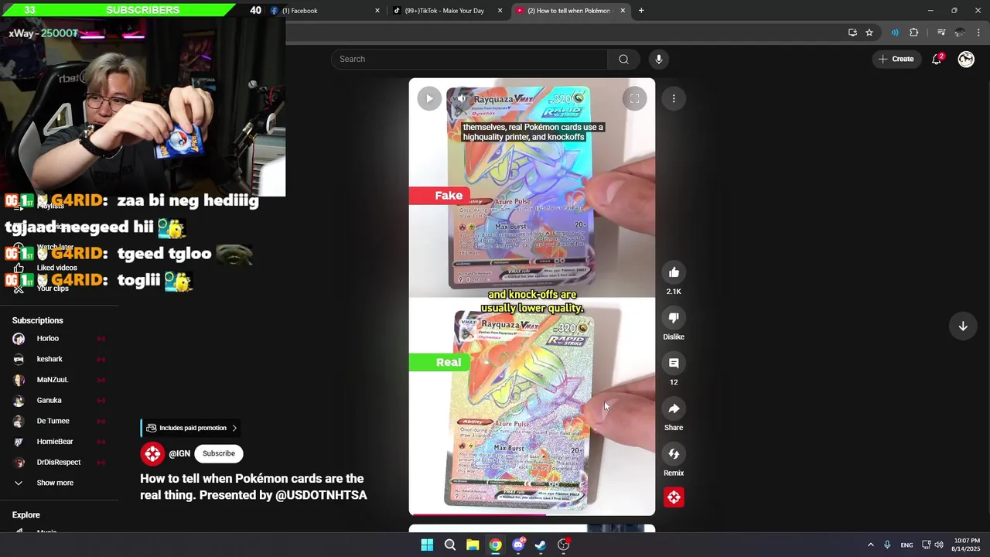This screenshot has width=990, height=557.
Task: Open taskbar volume control
Action: [939, 545]
